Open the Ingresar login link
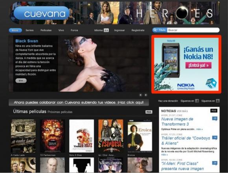This screenshot has width=228, height=173. (x=120, y=30)
